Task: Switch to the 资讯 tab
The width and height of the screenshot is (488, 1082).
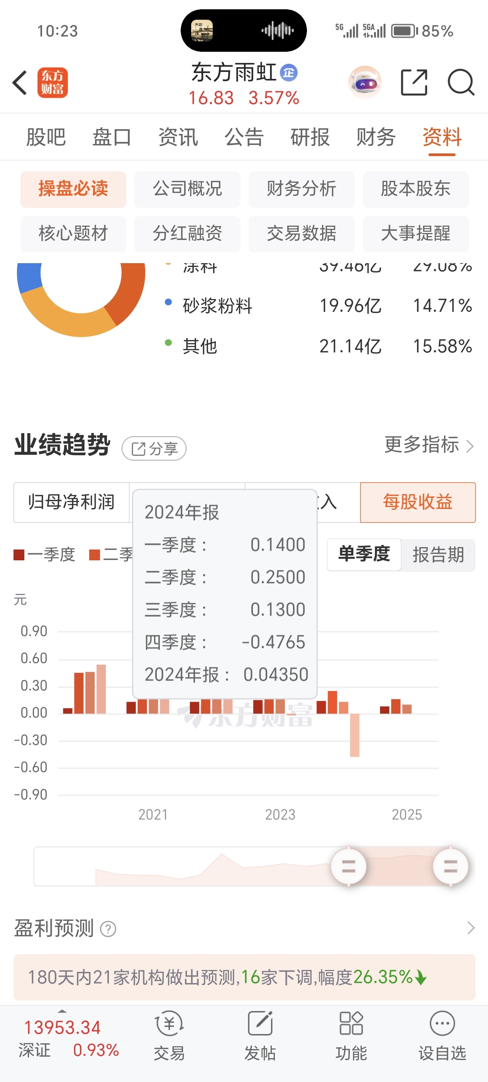Action: pyautogui.click(x=178, y=137)
